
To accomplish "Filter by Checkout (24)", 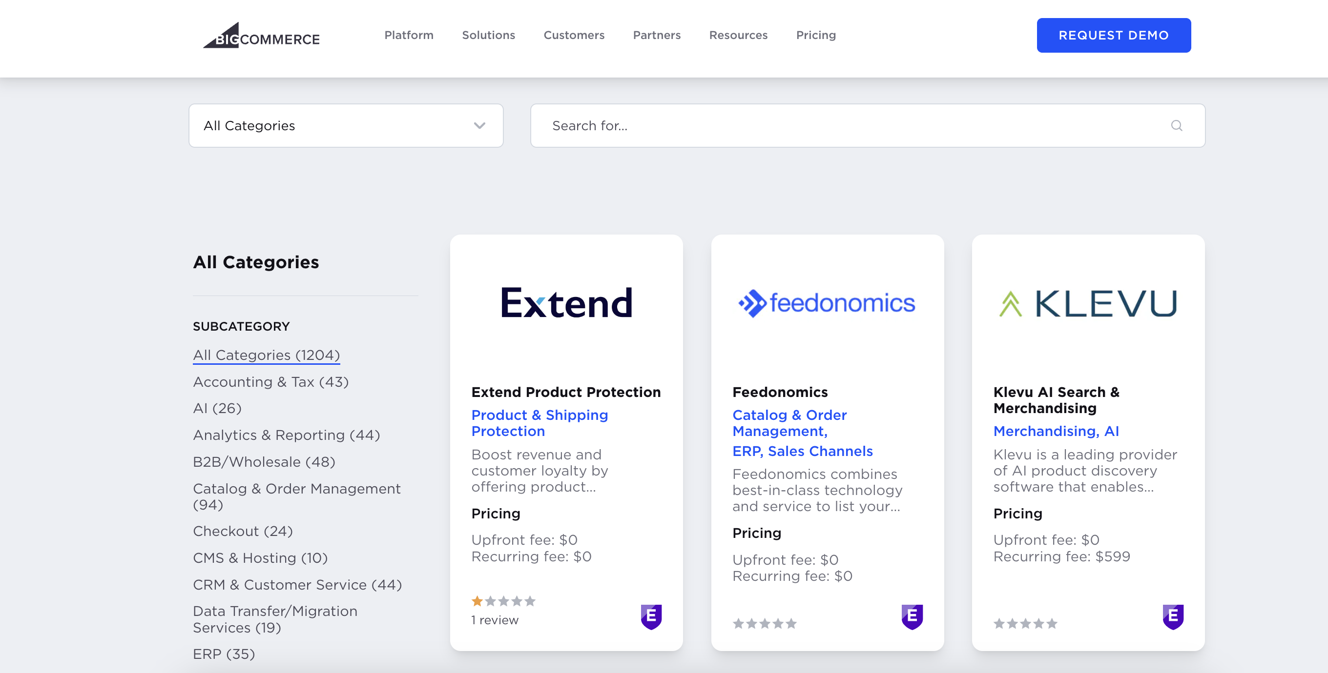I will [x=242, y=532].
